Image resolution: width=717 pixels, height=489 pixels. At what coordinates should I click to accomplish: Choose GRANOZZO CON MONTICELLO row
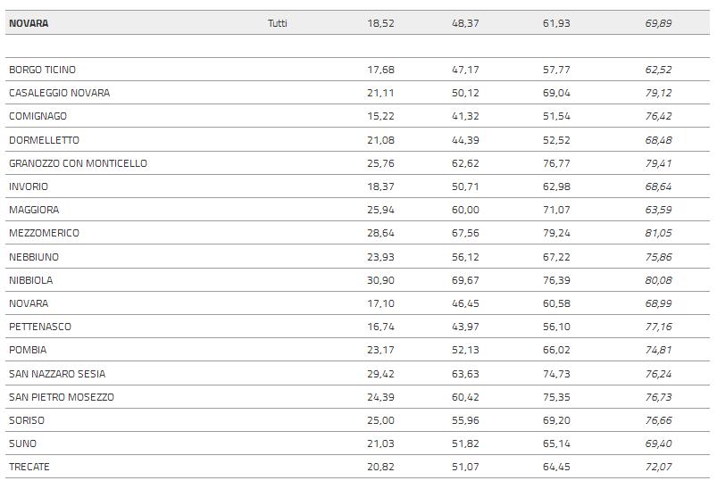78,163
